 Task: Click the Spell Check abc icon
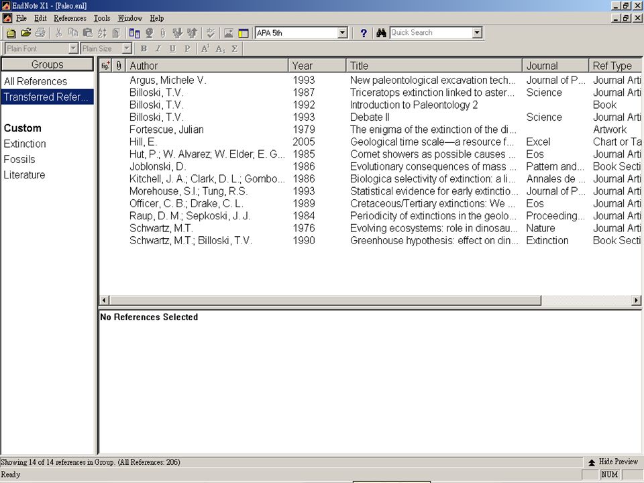tap(211, 33)
